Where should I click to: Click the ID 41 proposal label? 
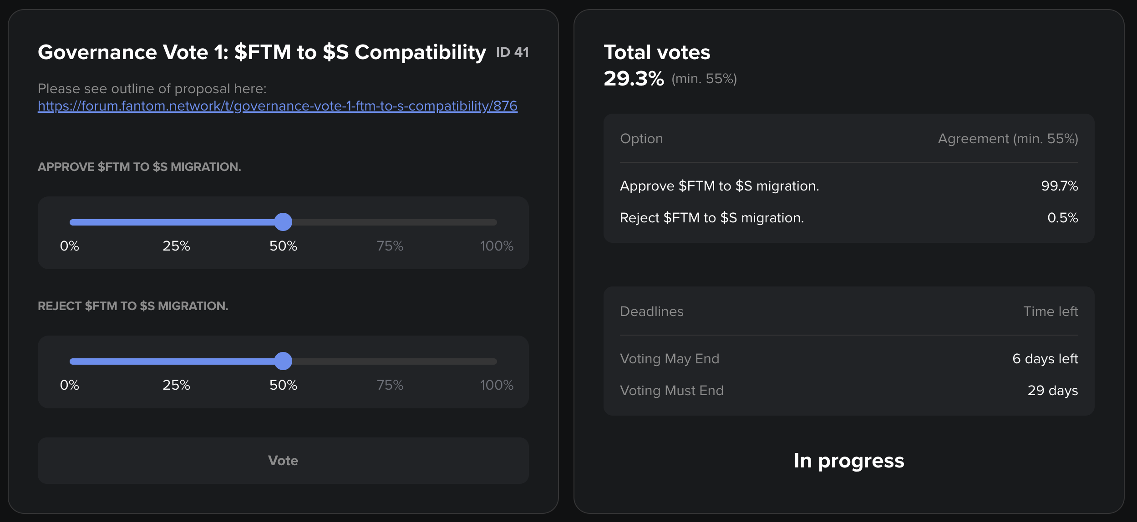(512, 53)
